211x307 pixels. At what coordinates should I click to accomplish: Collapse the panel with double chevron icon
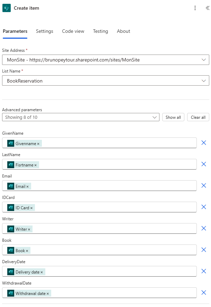207,8
